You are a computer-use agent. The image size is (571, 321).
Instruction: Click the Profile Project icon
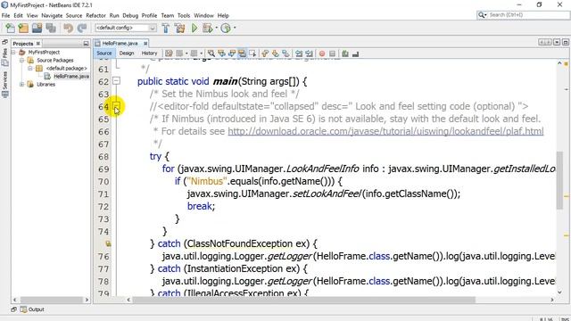click(x=226, y=28)
